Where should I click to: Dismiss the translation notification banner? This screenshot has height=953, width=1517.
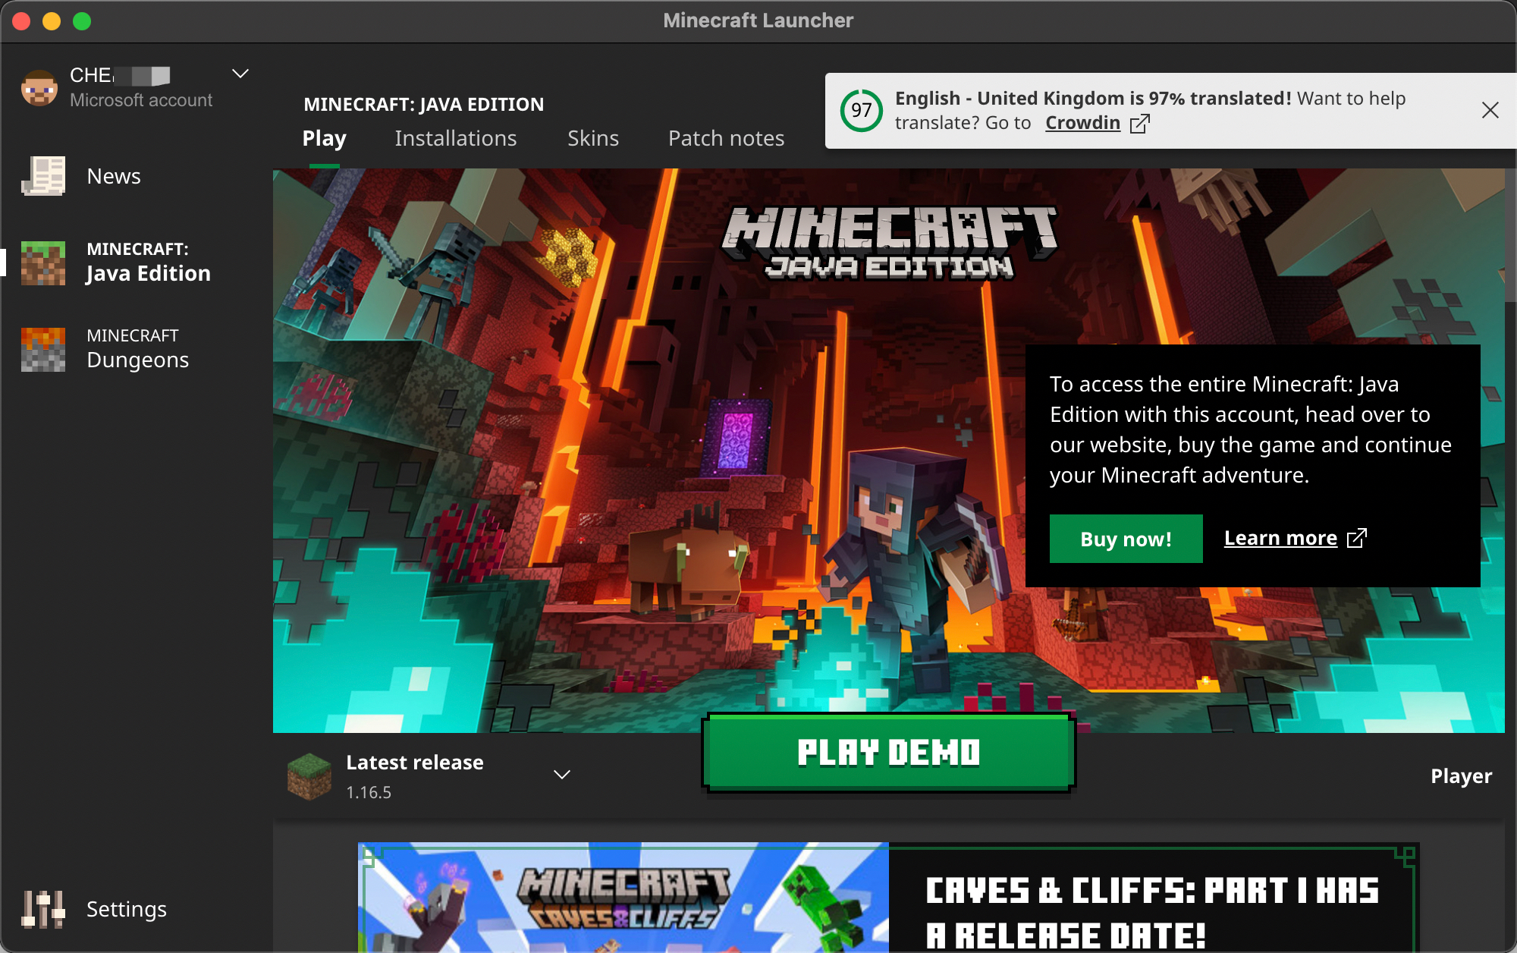pos(1490,110)
